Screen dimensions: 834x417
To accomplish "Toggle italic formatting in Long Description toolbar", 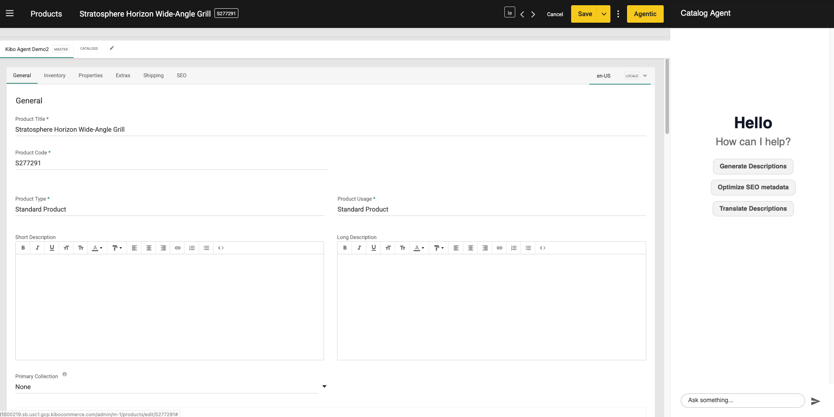I will [359, 248].
